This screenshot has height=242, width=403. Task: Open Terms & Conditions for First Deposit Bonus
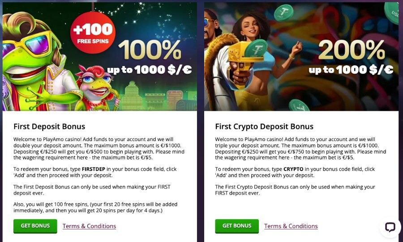pos(89,226)
